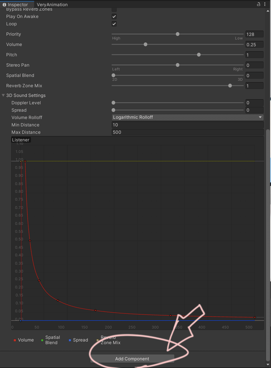Uncheck the Loop checkbox
Viewport: 271px width, 368px height.
tap(114, 24)
